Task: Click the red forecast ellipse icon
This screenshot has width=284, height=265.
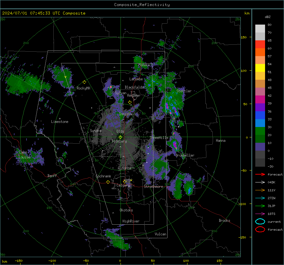Action: pos(260,229)
